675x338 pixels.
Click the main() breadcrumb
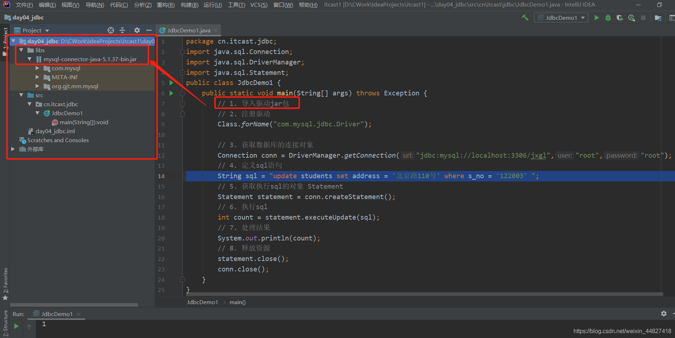click(237, 302)
